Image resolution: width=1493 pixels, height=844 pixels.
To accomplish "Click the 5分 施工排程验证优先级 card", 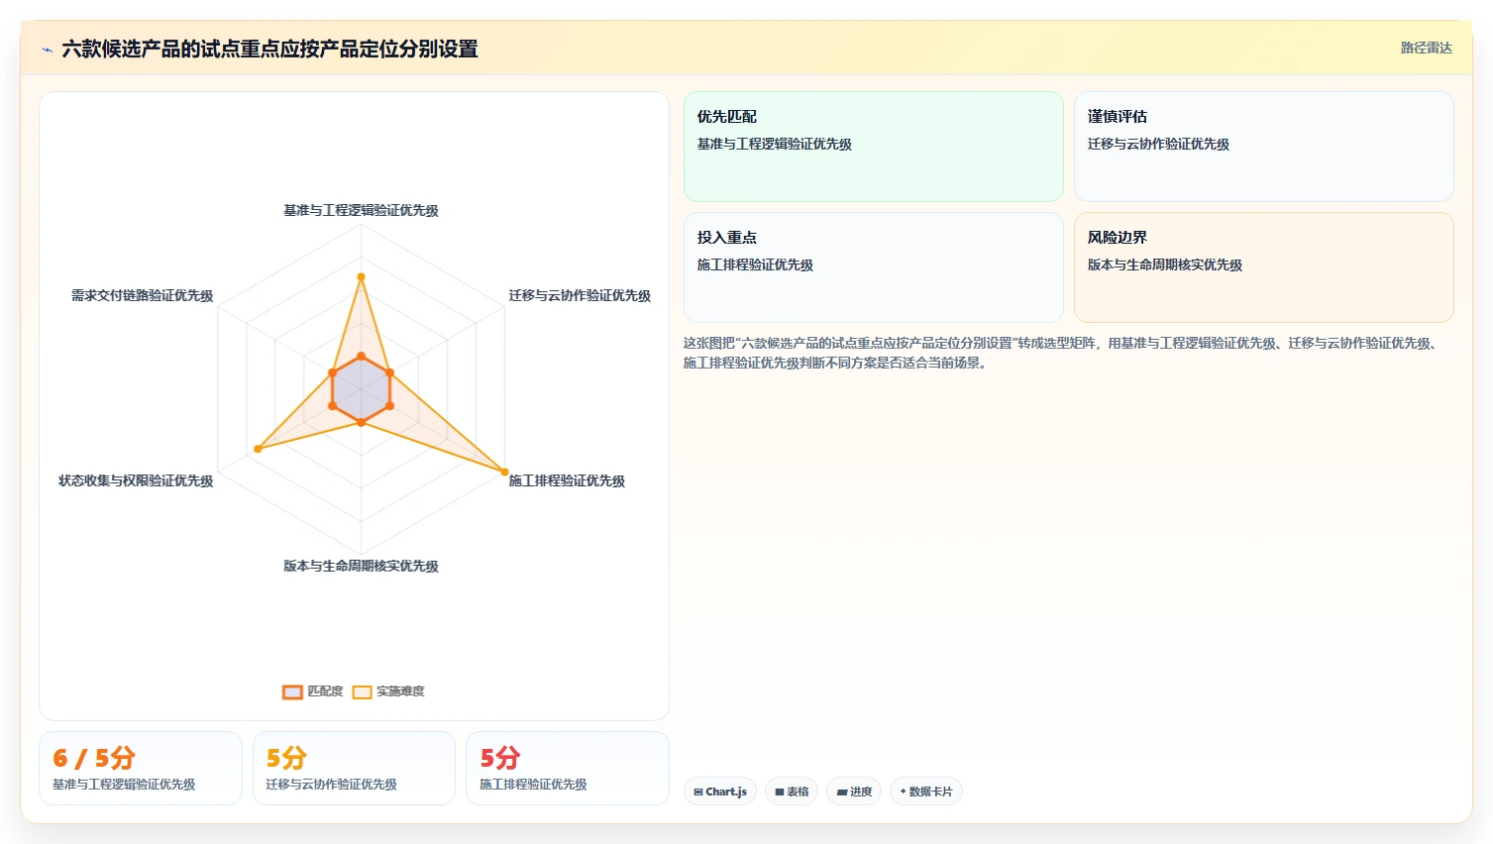I will 568,768.
